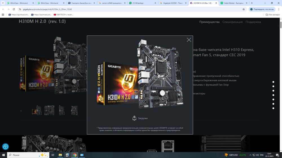The image size is (282, 158).
Task: Close the WhatsApp tab
Action: (155, 3)
